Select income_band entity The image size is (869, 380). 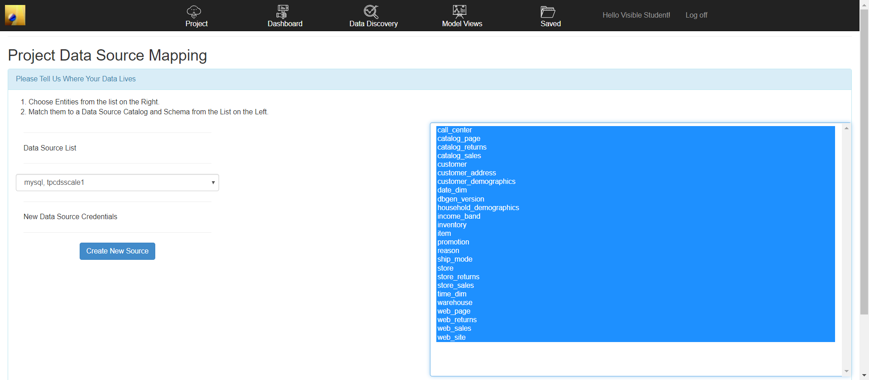point(635,216)
